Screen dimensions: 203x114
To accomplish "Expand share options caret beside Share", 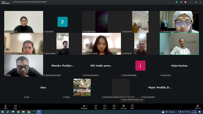I will (118, 106).
